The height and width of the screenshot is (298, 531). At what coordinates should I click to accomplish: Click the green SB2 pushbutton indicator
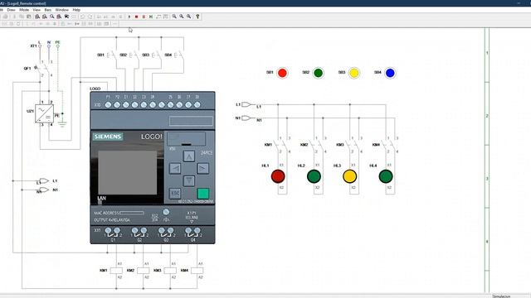(x=318, y=73)
